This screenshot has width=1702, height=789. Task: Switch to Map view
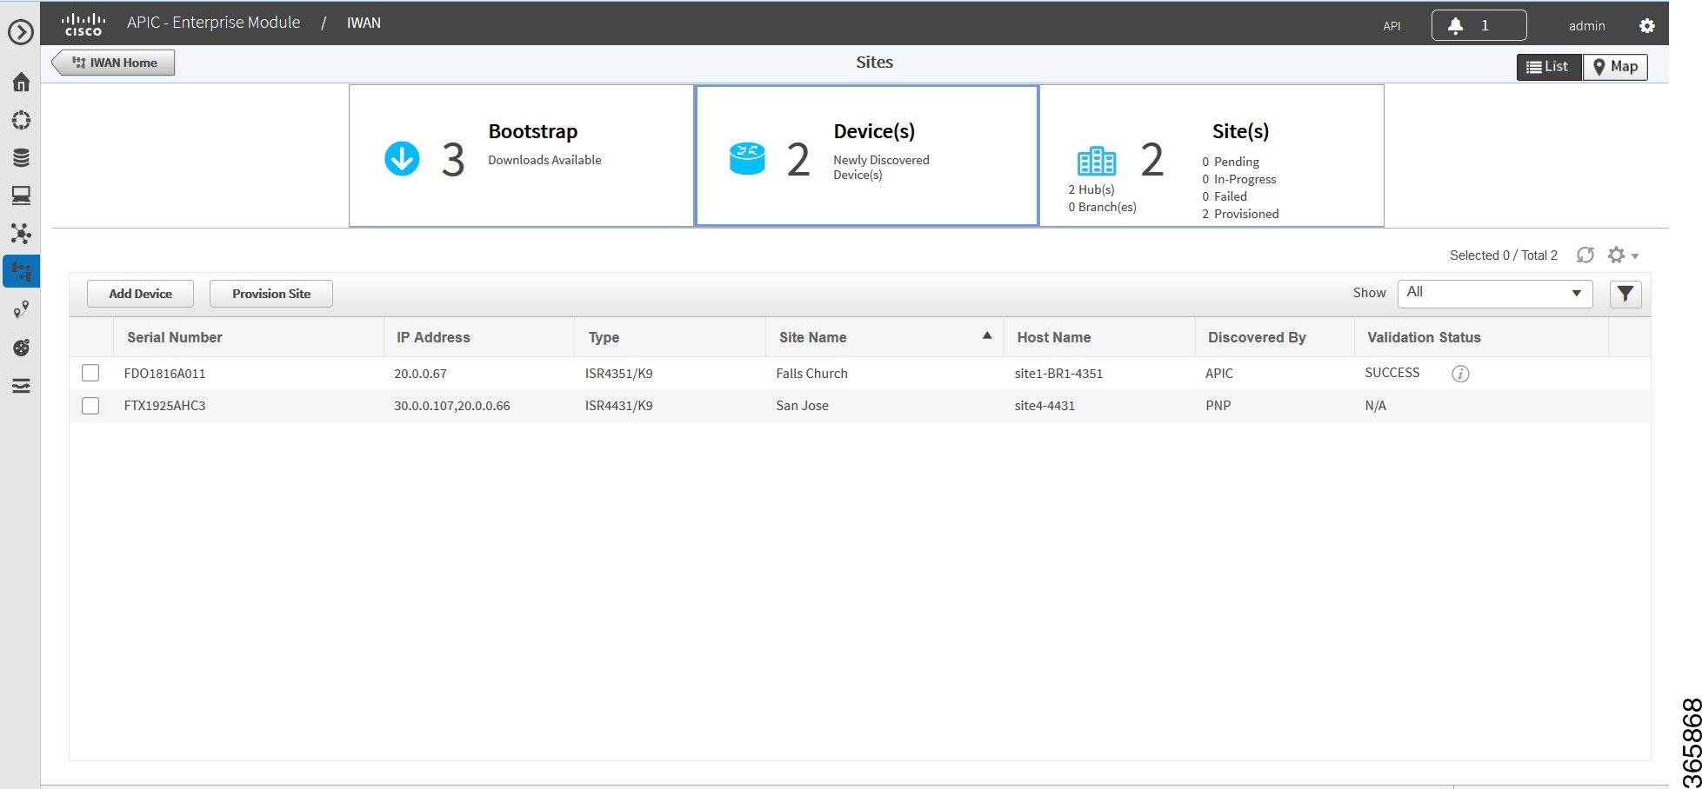(x=1615, y=67)
